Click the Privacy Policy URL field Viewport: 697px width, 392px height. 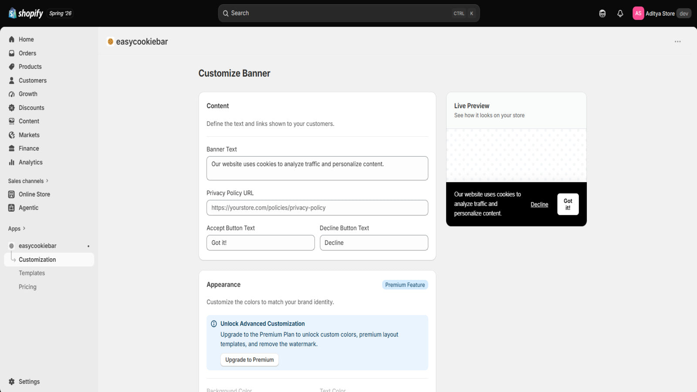[317, 208]
